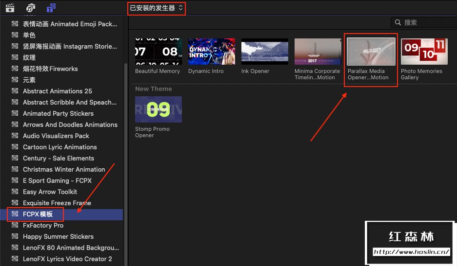
Task: Click the icon beside FCPX模板
Action: coord(15,214)
